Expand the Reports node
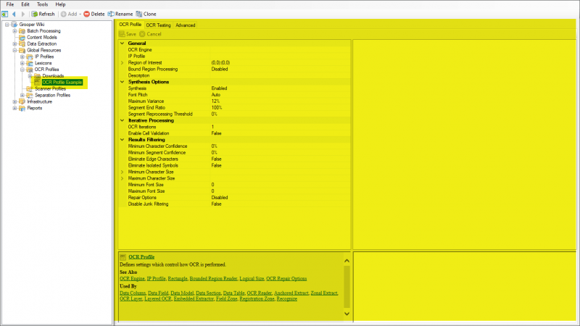This screenshot has width=580, height=326. (14, 108)
